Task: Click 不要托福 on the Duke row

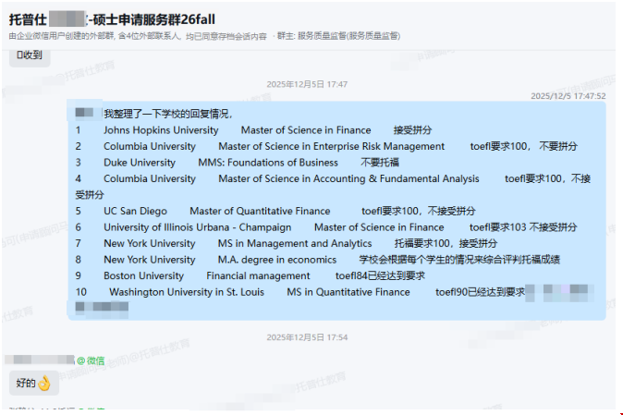Action: coord(380,163)
